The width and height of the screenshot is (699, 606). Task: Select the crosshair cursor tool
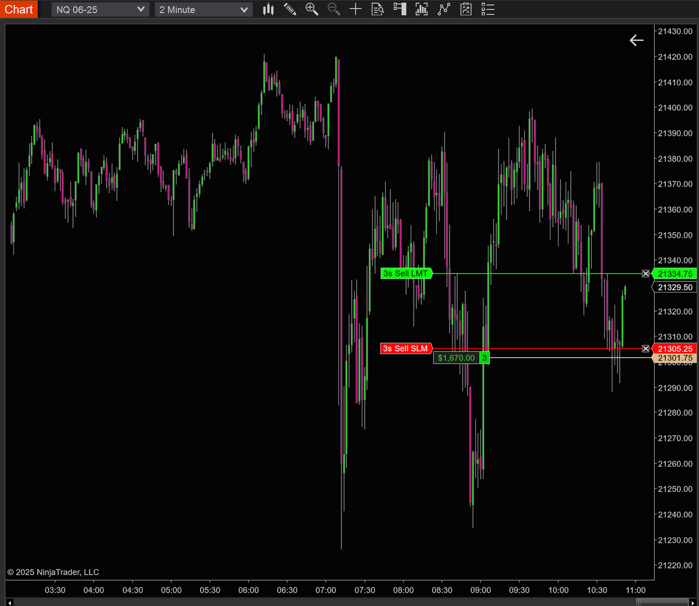(x=355, y=9)
